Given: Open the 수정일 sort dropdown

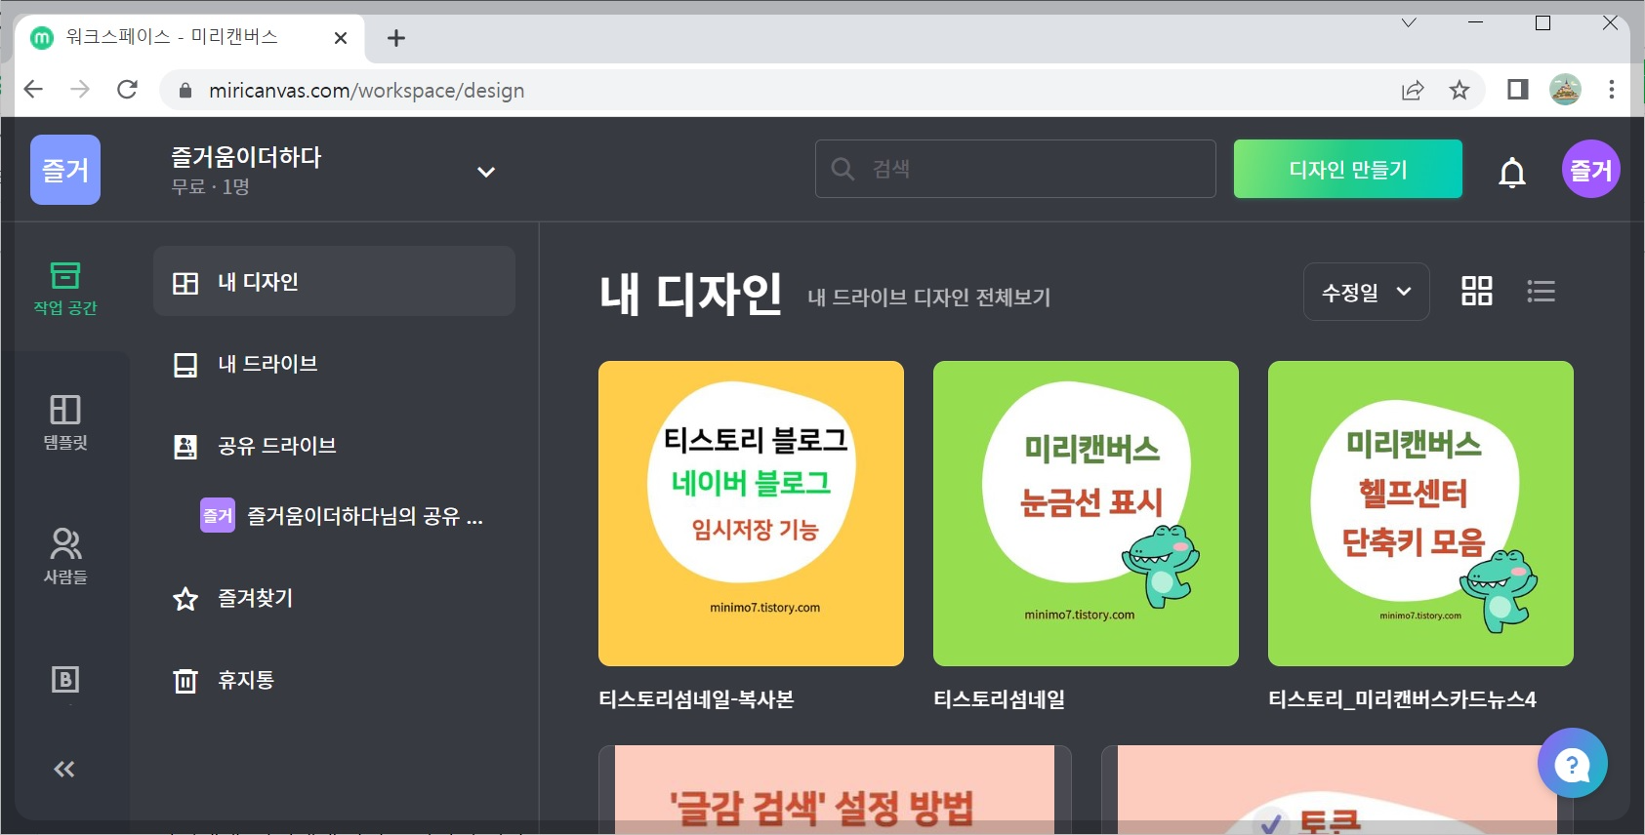Looking at the screenshot, I should click(1367, 292).
